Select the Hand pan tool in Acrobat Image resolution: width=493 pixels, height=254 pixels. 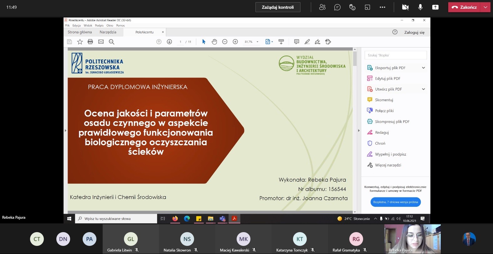coord(214,42)
